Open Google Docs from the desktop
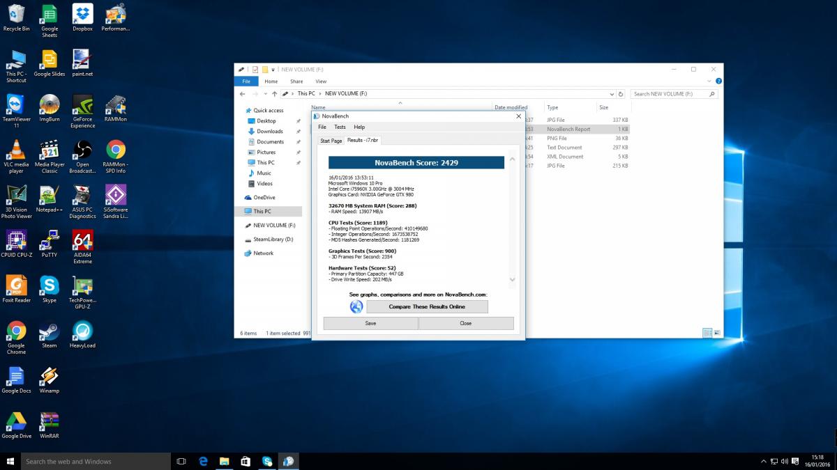This screenshot has height=470, width=837. pos(16,381)
